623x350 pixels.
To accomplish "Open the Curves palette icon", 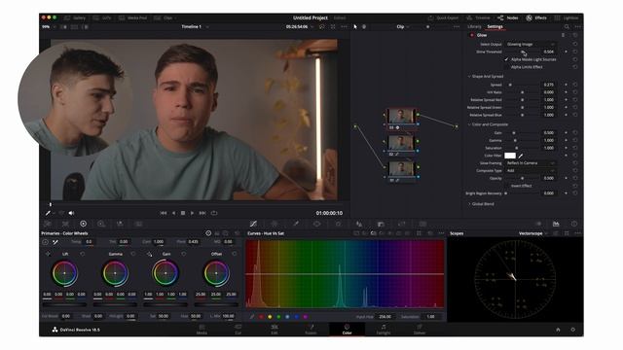I will 253,224.
